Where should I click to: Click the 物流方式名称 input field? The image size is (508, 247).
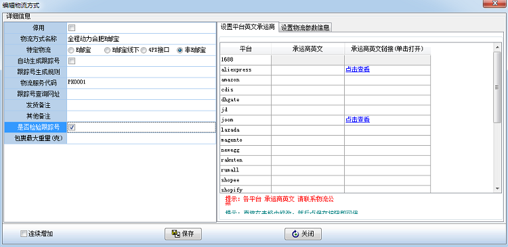coord(141,39)
